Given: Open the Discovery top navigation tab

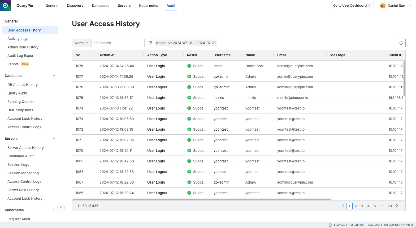Looking at the screenshot, I should pos(75,6).
